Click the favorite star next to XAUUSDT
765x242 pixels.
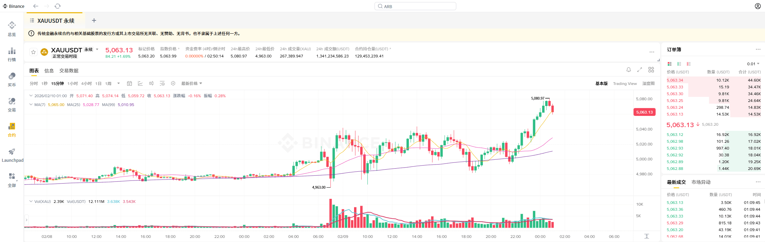click(x=33, y=52)
